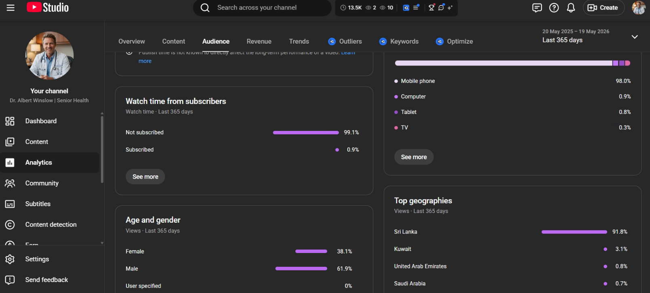650x293 pixels.
Task: Open the notifications bell
Action: click(571, 8)
